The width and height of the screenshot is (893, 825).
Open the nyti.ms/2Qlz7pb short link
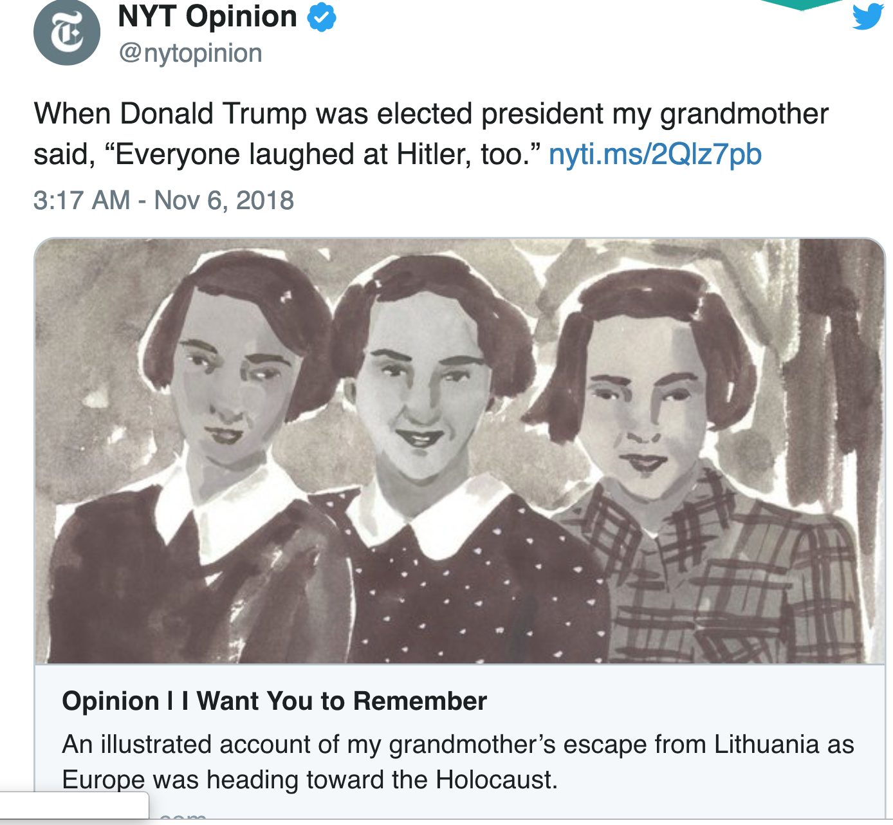point(655,154)
